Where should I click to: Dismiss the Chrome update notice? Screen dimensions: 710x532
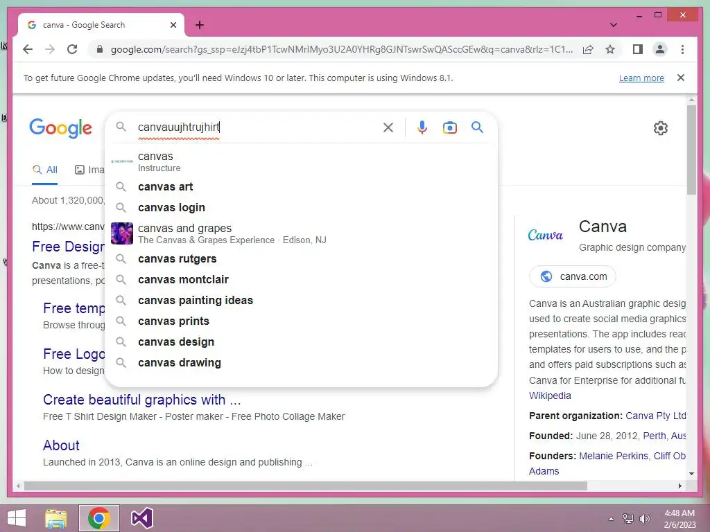click(x=681, y=78)
